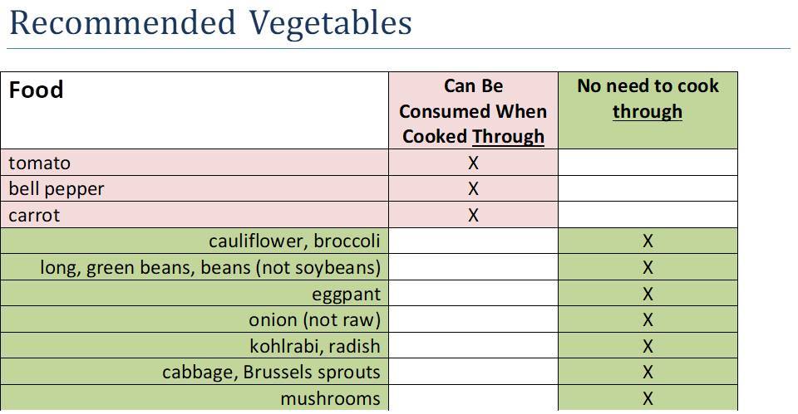The width and height of the screenshot is (798, 414).
Task: Click the X mark in the bell pepper row
Action: point(473,189)
